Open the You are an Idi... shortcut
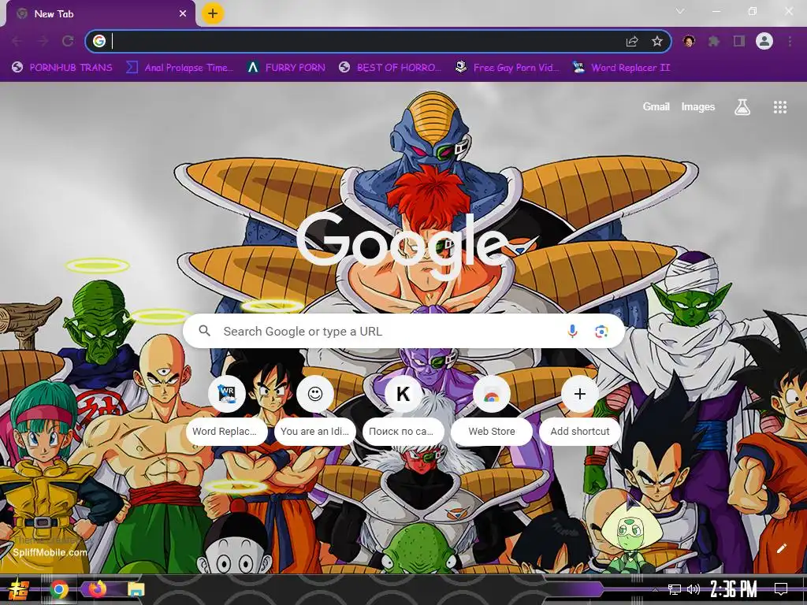 [x=315, y=410]
